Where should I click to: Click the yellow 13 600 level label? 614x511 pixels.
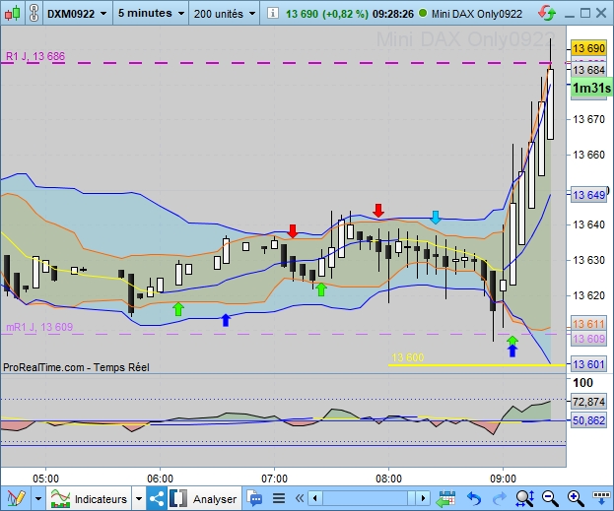(x=408, y=357)
